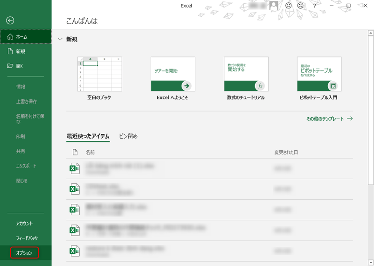Send a smile feedback face
Image resolution: width=374 pixels, height=266 pixels.
coord(288,6)
